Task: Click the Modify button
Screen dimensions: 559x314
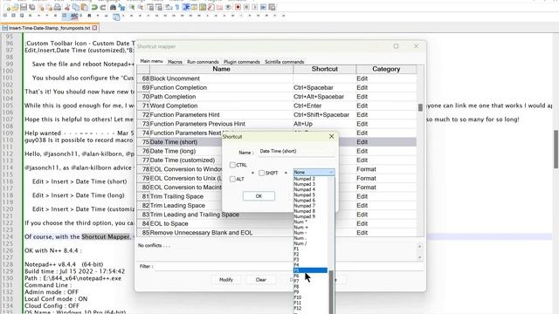Action: pyautogui.click(x=226, y=280)
